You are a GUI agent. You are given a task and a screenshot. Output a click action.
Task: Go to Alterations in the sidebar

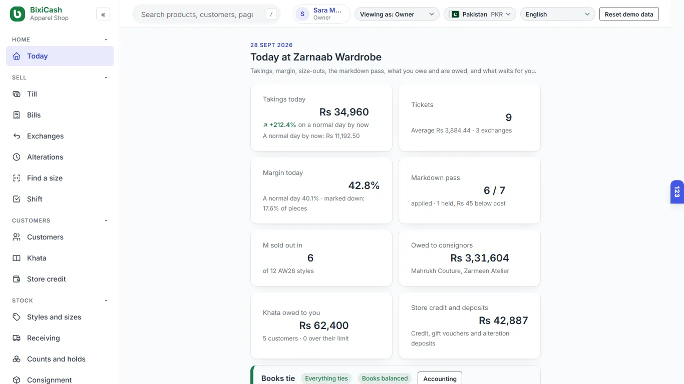point(60,157)
